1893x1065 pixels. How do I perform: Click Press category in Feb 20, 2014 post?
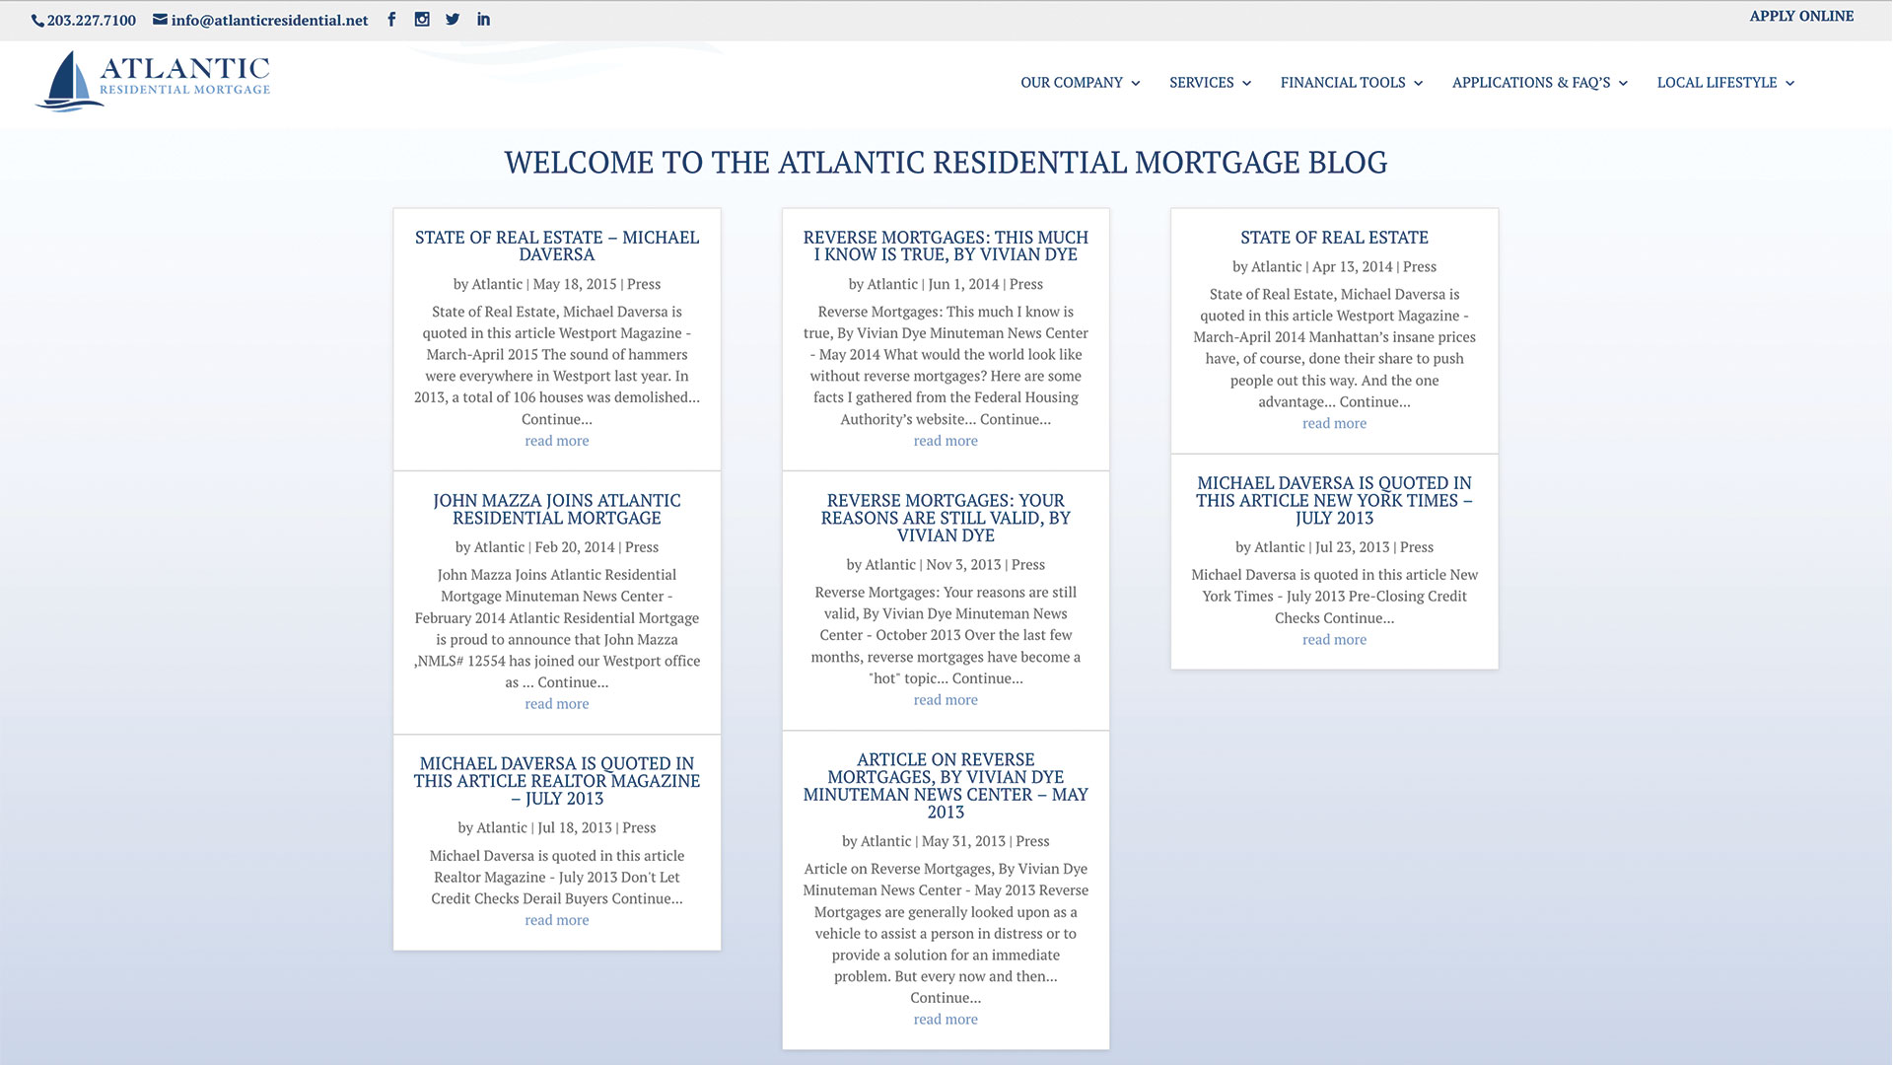(642, 547)
